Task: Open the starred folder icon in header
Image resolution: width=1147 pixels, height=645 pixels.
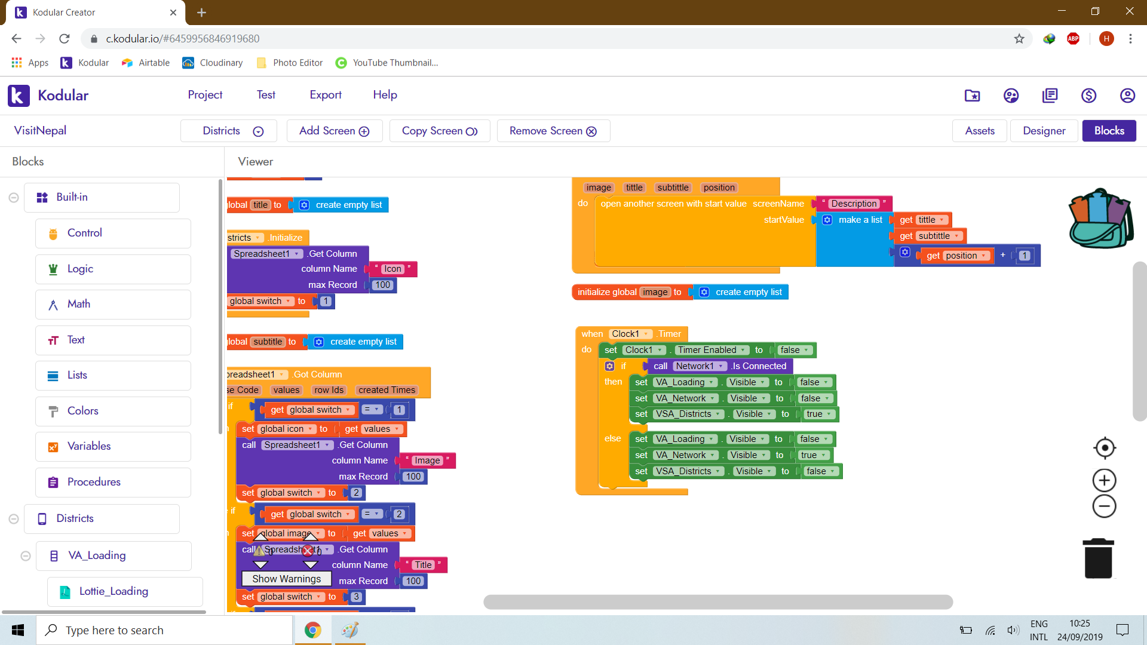Action: point(972,96)
